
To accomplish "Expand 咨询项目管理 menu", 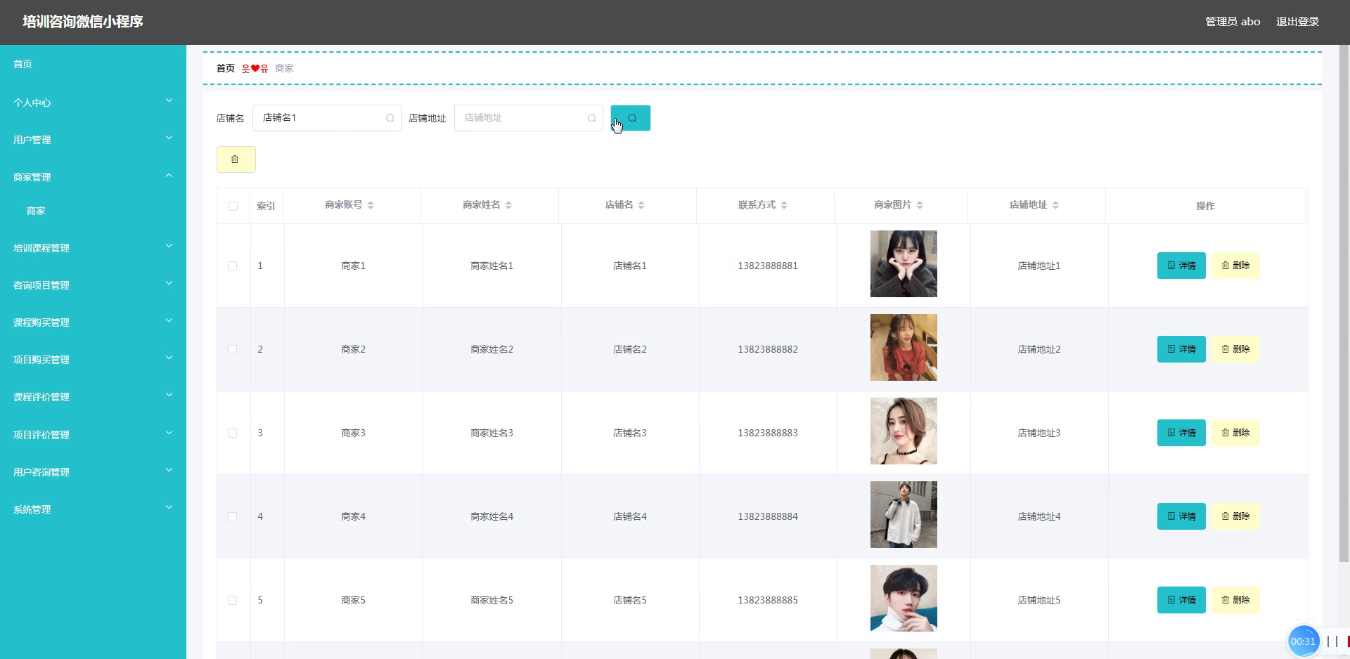I will click(x=93, y=285).
